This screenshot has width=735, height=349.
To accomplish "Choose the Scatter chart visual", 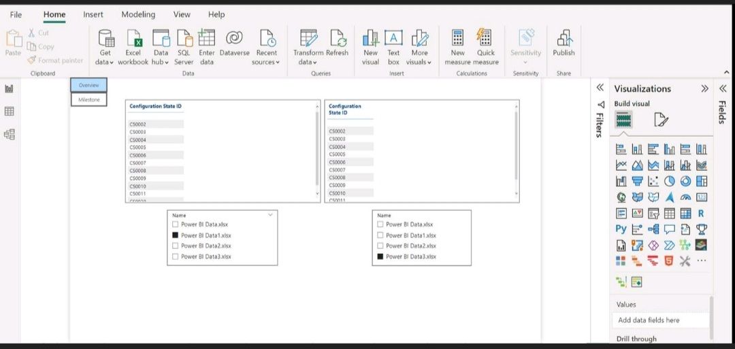I will click(x=653, y=181).
